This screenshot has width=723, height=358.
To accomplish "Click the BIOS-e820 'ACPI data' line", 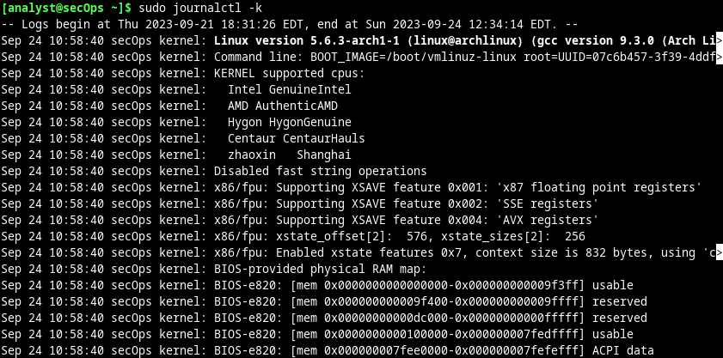I will point(327,350).
